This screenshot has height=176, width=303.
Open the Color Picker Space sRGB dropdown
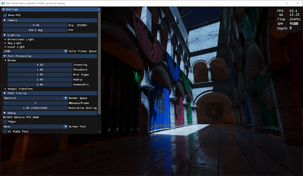click(35, 51)
